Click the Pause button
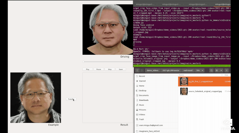Screen dimensions: 239x133 [x=99, y=69]
